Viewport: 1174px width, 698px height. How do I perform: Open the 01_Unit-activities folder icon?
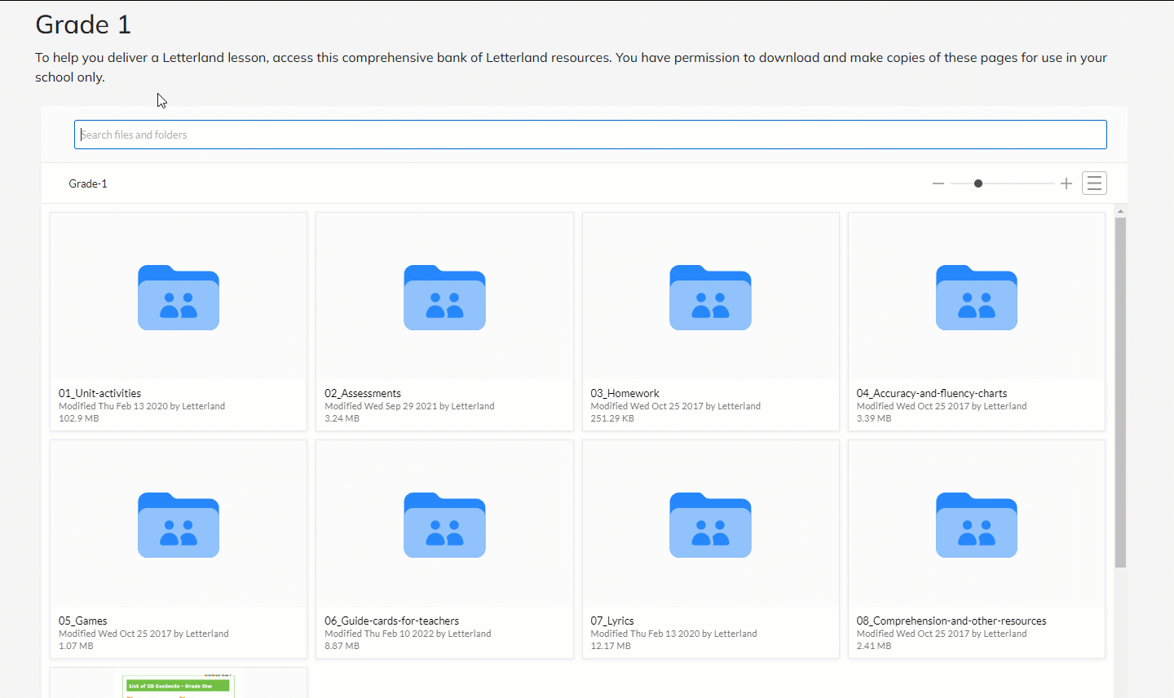click(x=179, y=298)
